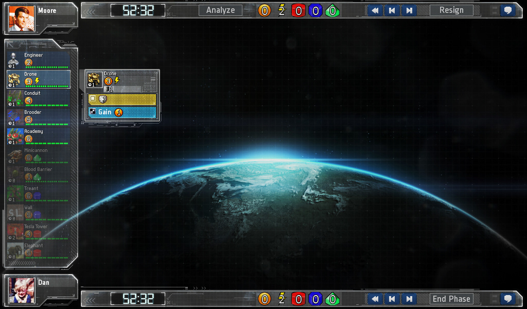Click Dan's green resource counter

pos(332,299)
